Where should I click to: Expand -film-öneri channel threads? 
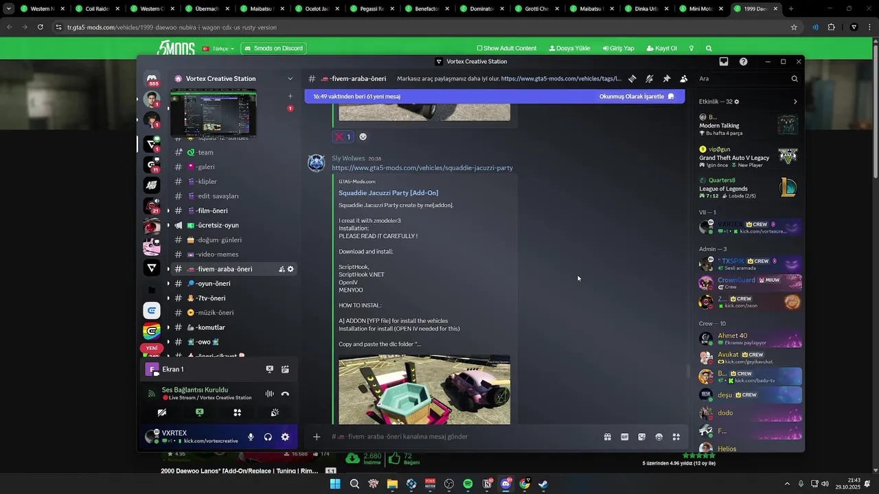click(168, 211)
